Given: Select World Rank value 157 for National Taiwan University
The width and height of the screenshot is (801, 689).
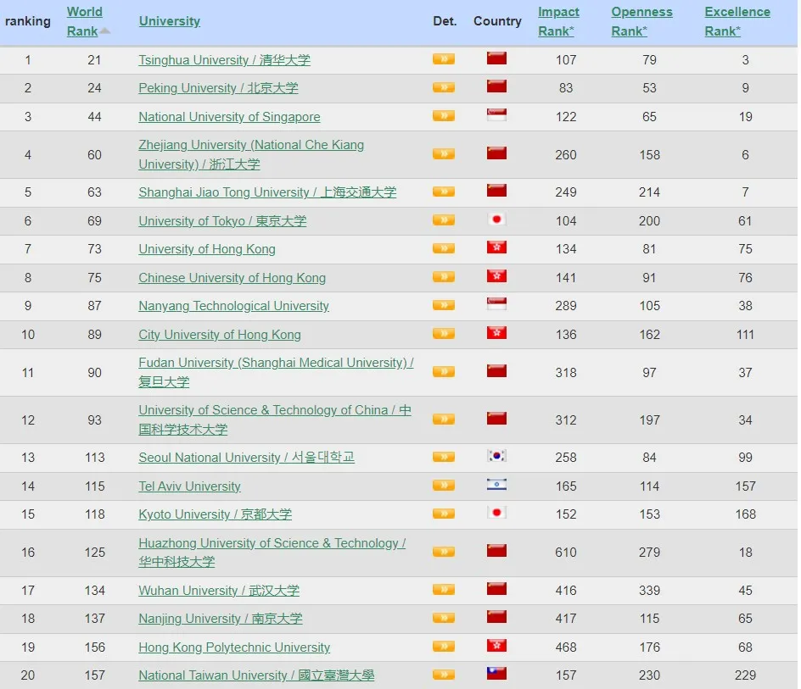Looking at the screenshot, I should 94,675.
